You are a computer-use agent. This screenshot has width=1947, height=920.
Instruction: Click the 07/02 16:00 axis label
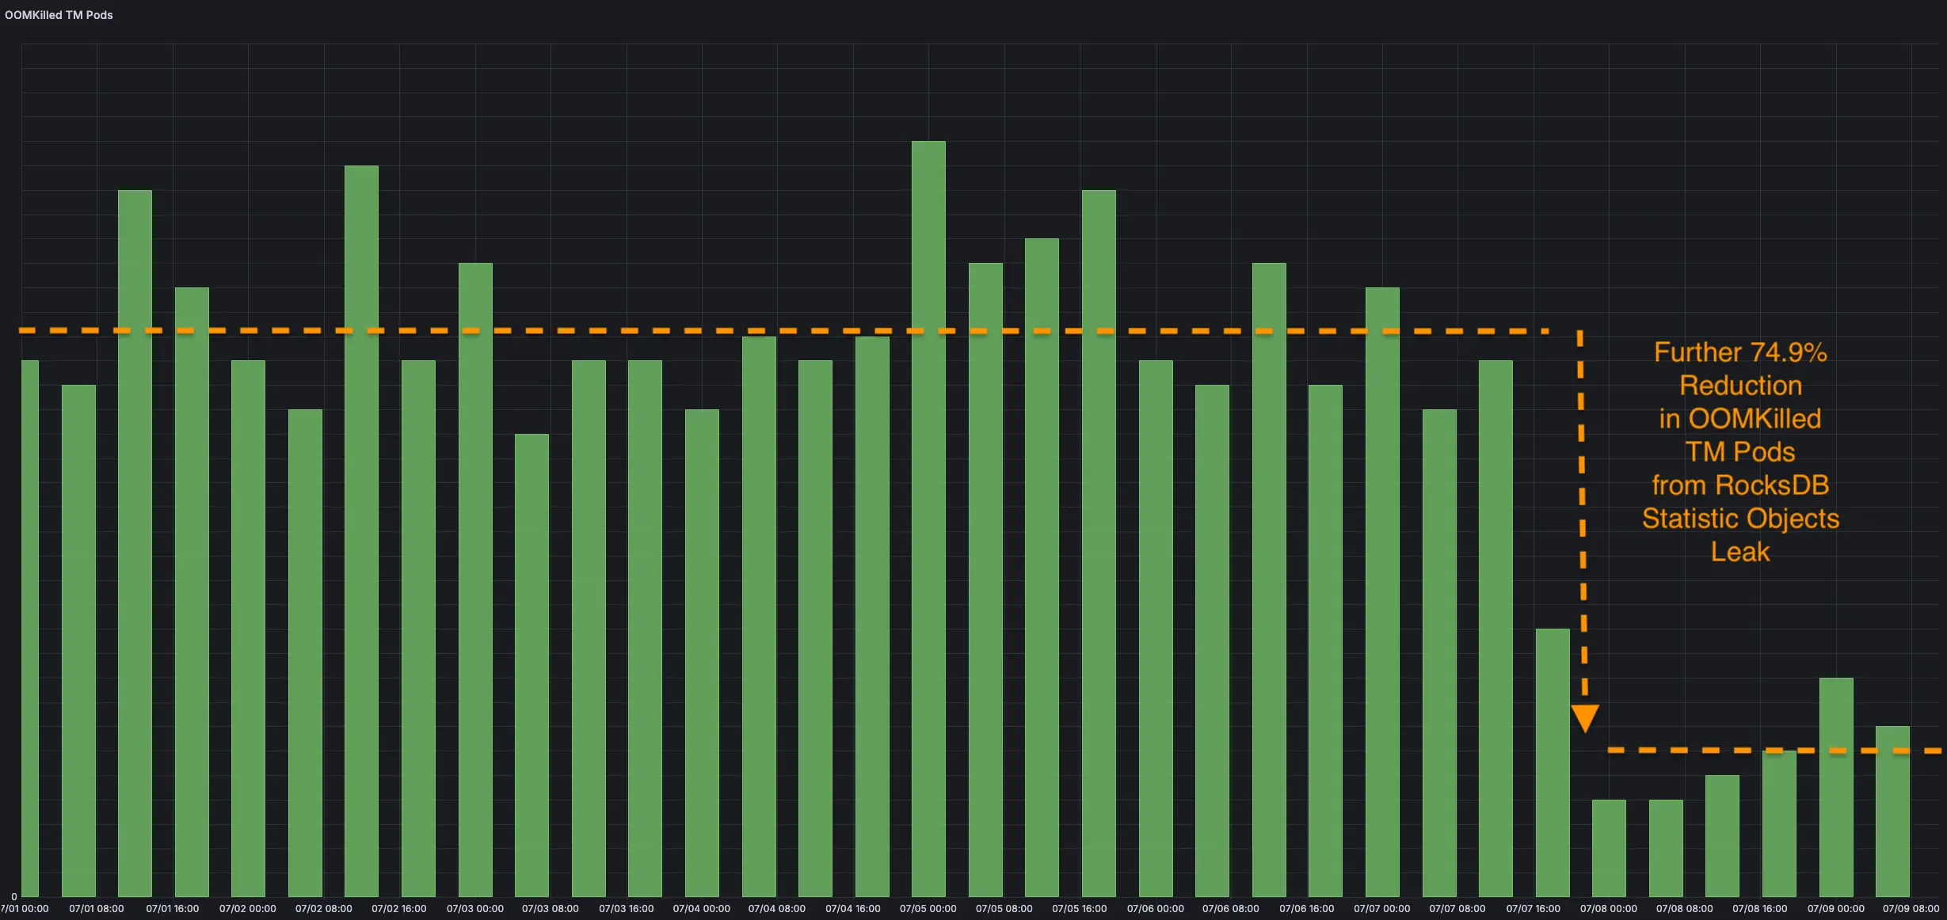399,909
